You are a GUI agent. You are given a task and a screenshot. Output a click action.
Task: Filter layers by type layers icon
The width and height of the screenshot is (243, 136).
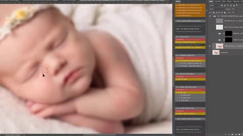pyautogui.click(x=228, y=5)
